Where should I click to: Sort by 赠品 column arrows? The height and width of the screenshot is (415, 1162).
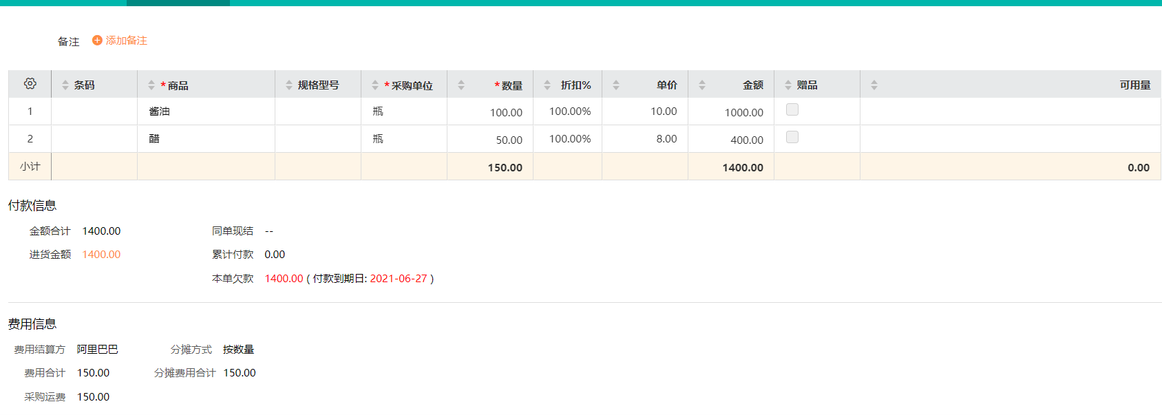788,85
